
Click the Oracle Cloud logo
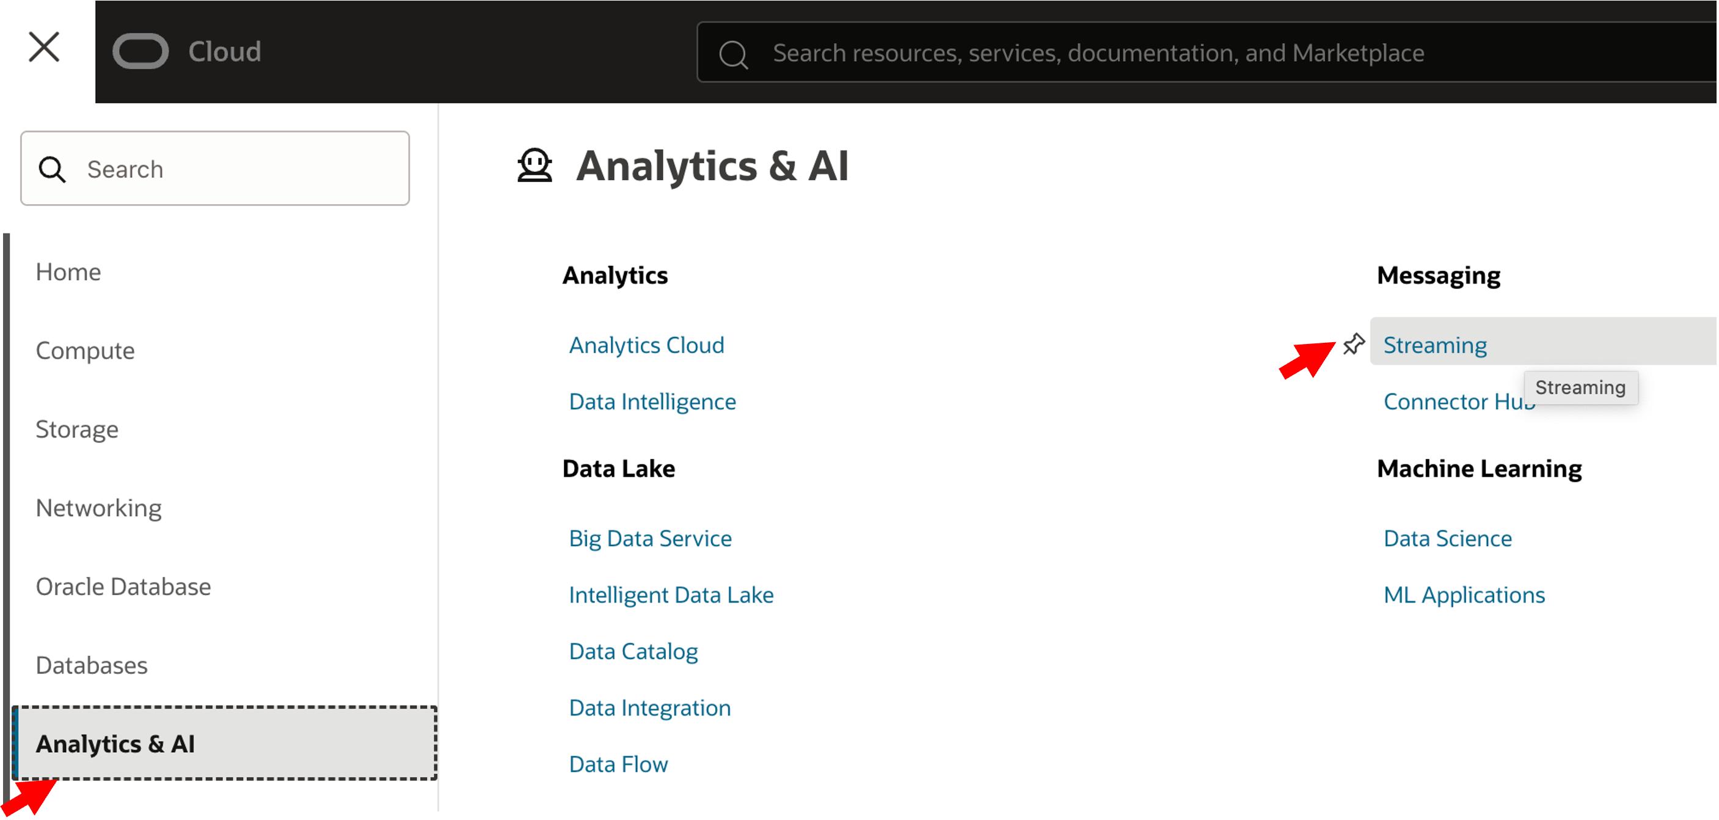(x=187, y=51)
